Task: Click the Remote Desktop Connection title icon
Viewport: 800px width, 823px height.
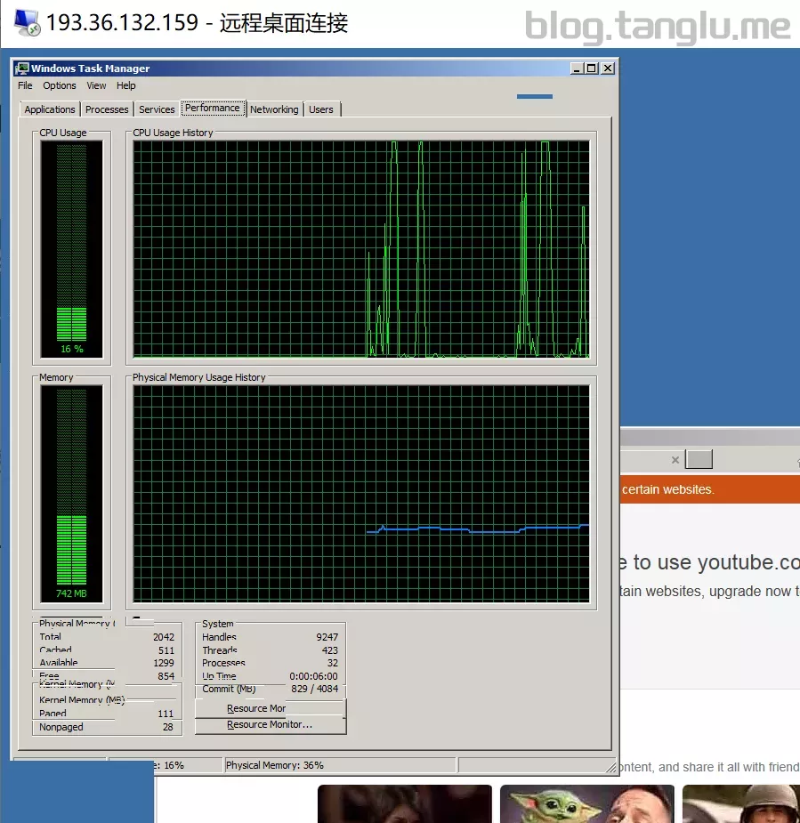Action: point(26,23)
